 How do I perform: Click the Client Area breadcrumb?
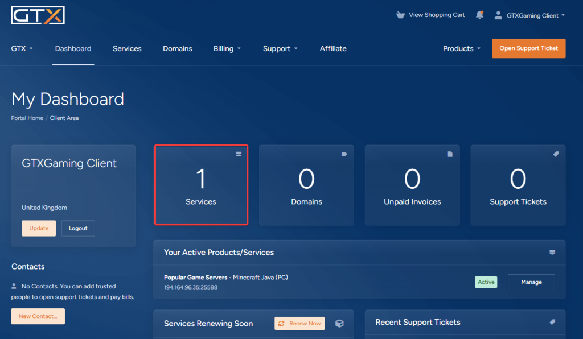[64, 118]
